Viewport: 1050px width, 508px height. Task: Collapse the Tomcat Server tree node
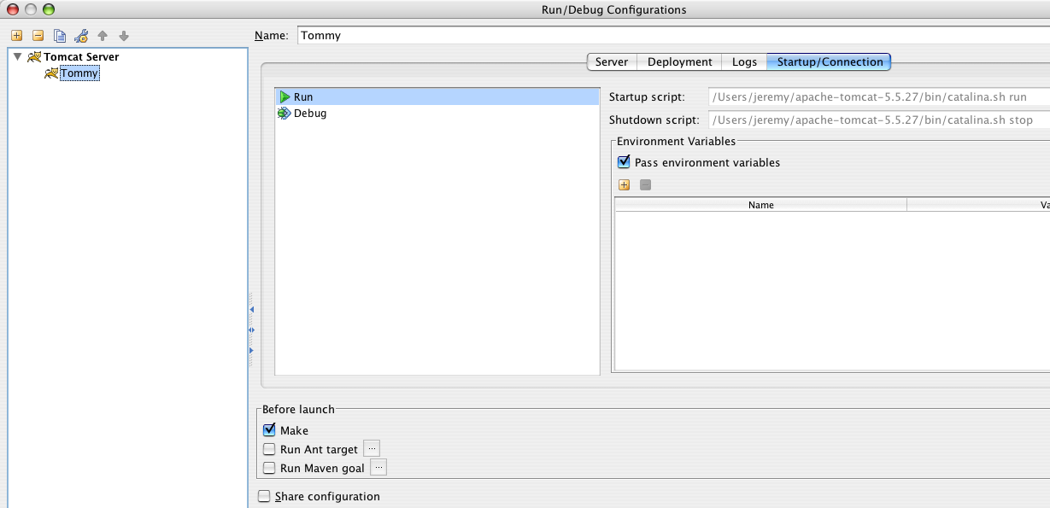[18, 57]
